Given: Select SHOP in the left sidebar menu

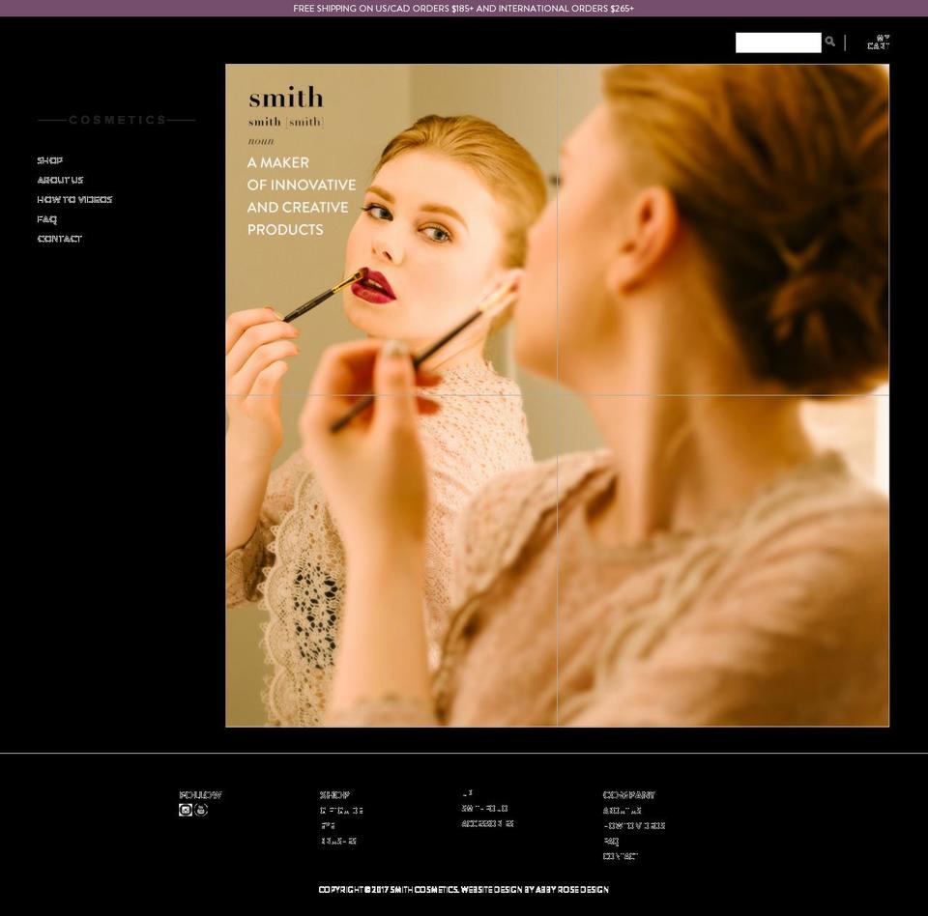Looking at the screenshot, I should point(49,160).
